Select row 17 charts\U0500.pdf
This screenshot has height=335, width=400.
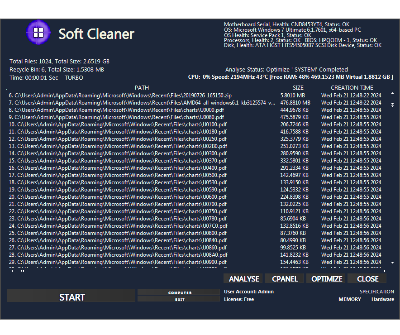(195, 175)
